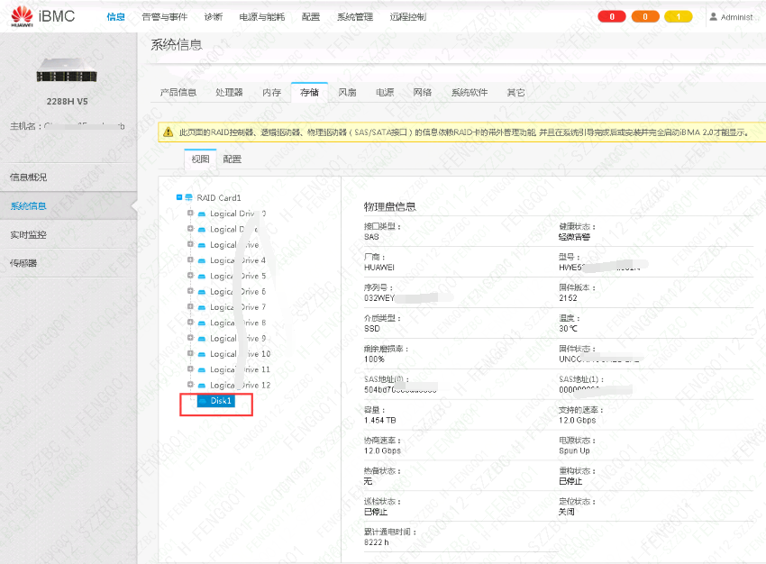766x564 pixels.
Task: Select Logical Drive 10 label
Action: tap(240, 354)
